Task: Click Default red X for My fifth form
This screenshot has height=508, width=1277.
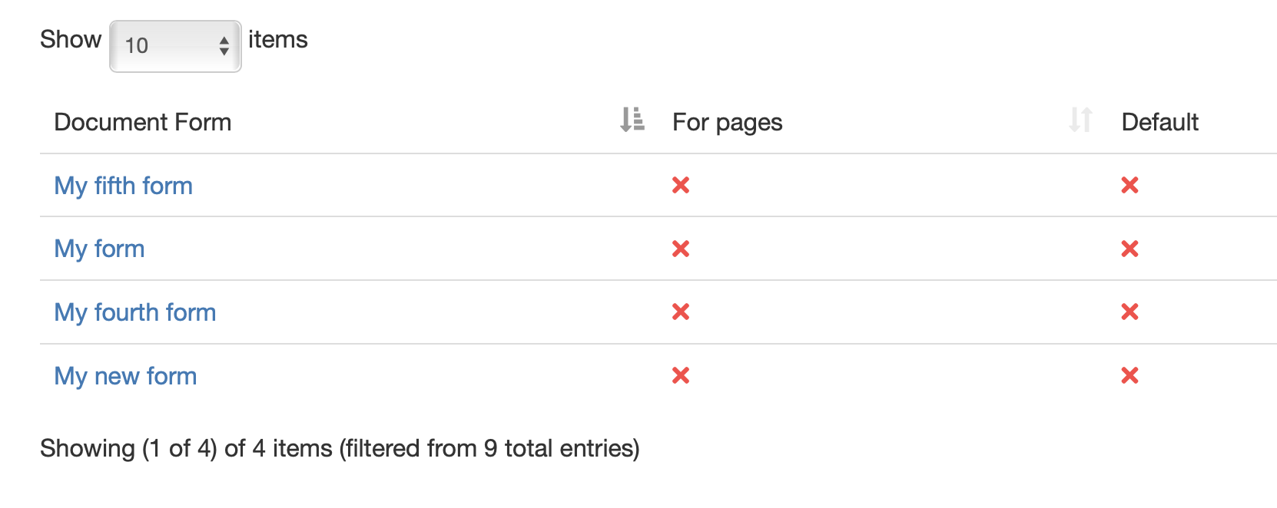Action: tap(1129, 185)
